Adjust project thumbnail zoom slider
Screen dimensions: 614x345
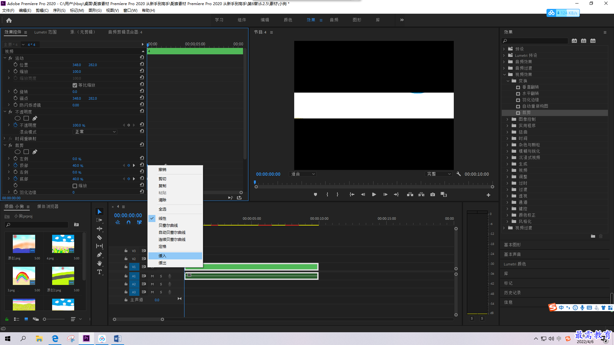[x=44, y=319]
